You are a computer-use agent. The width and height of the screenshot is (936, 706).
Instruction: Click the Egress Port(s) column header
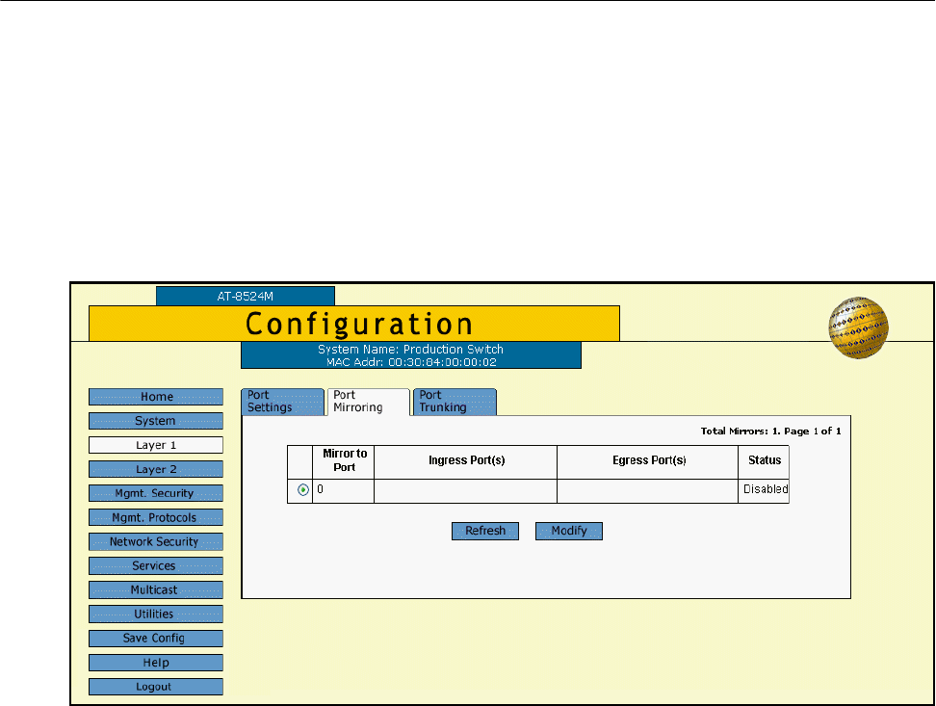pos(649,460)
